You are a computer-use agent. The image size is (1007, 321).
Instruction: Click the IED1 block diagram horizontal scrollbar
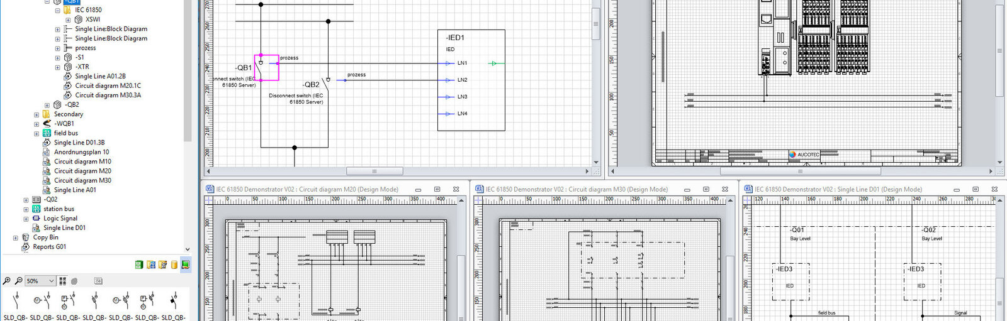[374, 171]
